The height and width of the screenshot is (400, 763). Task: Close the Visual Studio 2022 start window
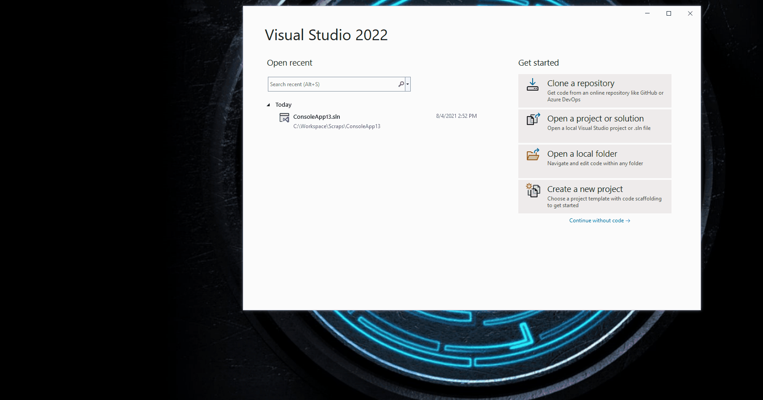pos(690,13)
